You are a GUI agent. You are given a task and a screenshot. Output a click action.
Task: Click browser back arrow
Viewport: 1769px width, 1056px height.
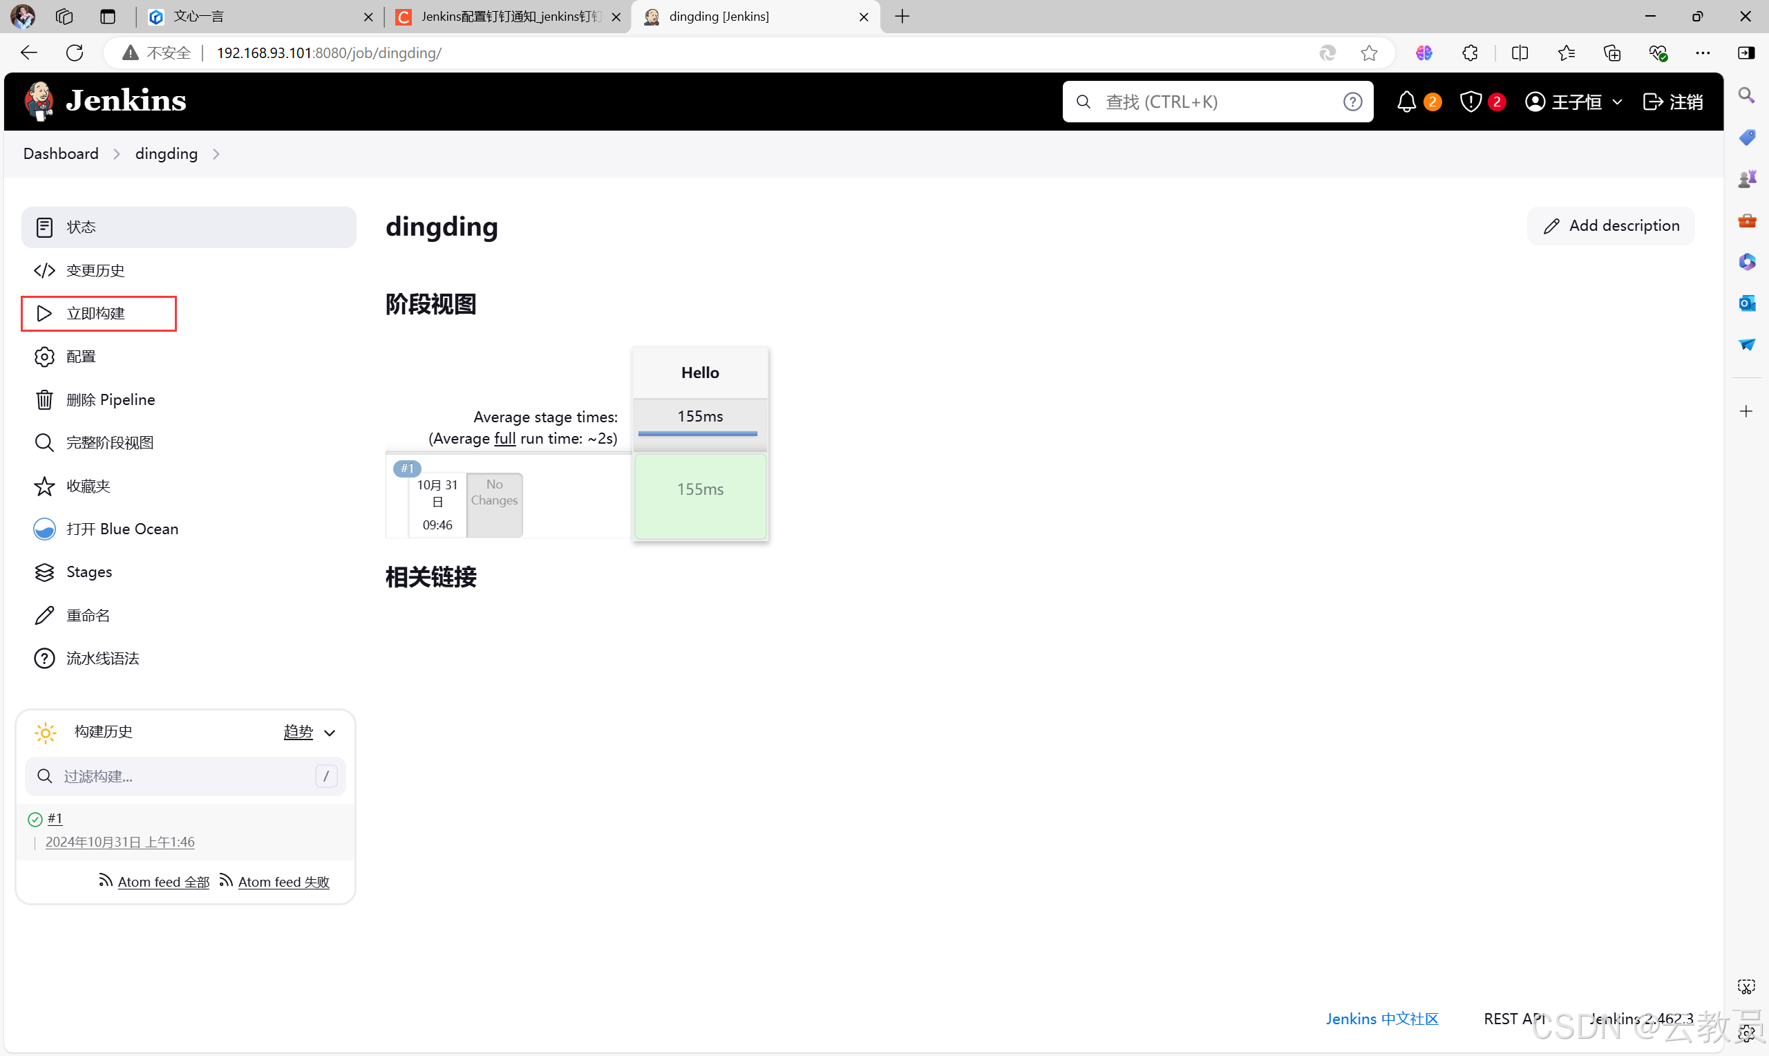29,53
